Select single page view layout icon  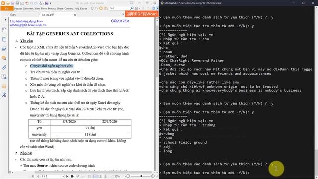coord(90,176)
